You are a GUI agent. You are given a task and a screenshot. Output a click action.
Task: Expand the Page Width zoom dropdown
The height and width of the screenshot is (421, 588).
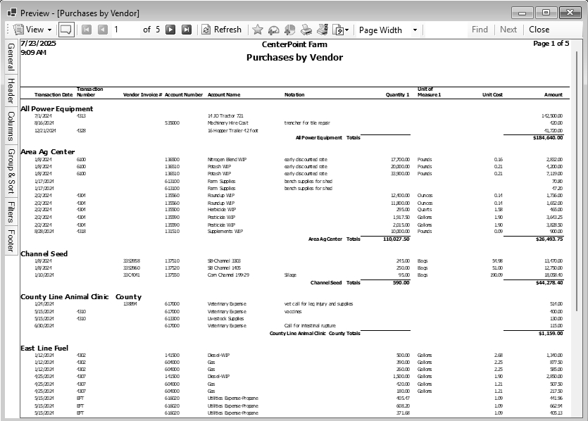(415, 30)
